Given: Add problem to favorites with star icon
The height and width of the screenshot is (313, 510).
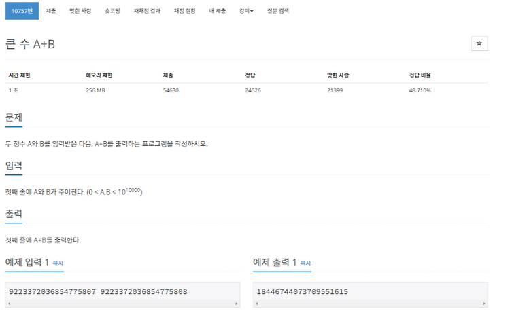Looking at the screenshot, I should 479,43.
